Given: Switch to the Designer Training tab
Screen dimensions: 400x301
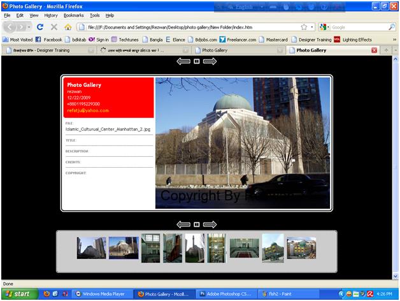Looking at the screenshot, I should [x=50, y=50].
